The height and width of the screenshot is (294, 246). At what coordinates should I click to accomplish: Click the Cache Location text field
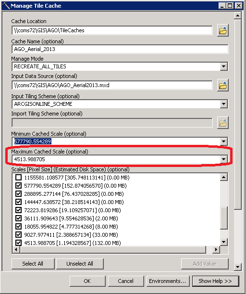click(x=112, y=30)
